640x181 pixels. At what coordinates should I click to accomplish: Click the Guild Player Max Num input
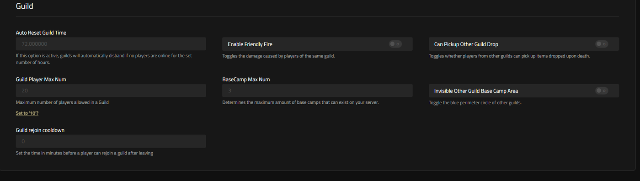pyautogui.click(x=111, y=90)
